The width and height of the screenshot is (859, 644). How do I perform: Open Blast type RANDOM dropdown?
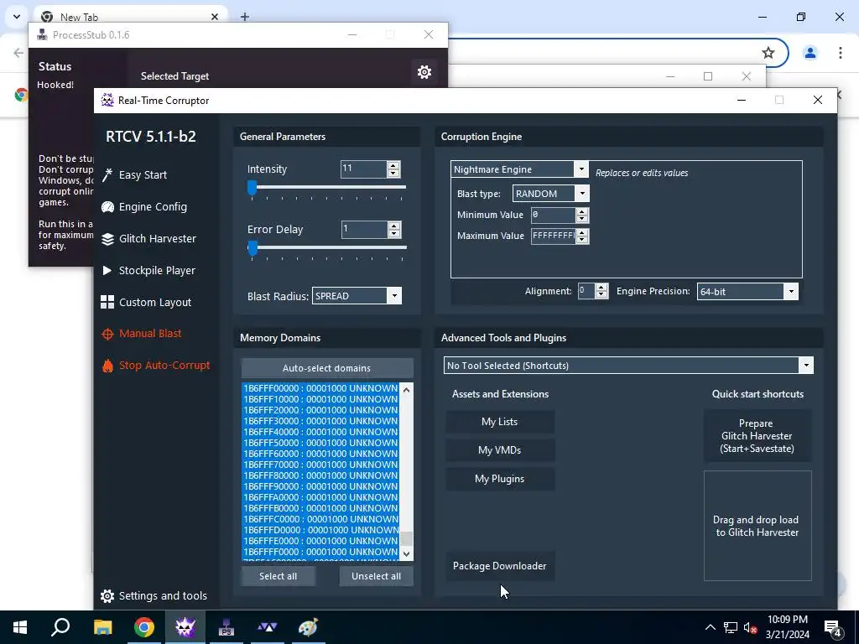582,194
